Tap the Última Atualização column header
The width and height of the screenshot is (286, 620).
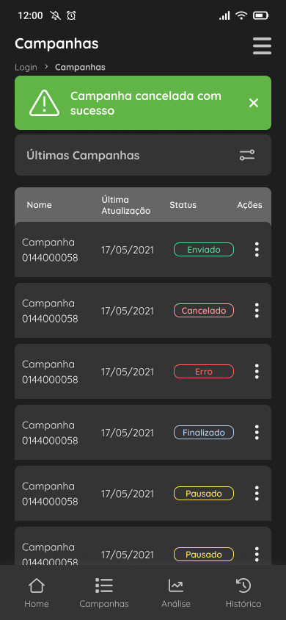tap(126, 205)
